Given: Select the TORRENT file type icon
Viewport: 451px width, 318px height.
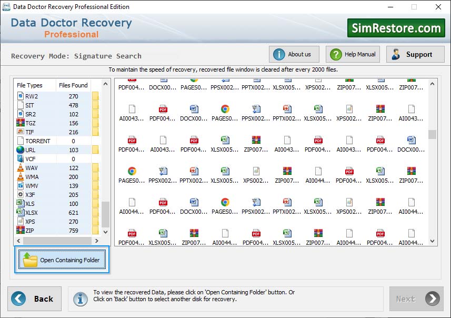Looking at the screenshot, I should pos(21,141).
